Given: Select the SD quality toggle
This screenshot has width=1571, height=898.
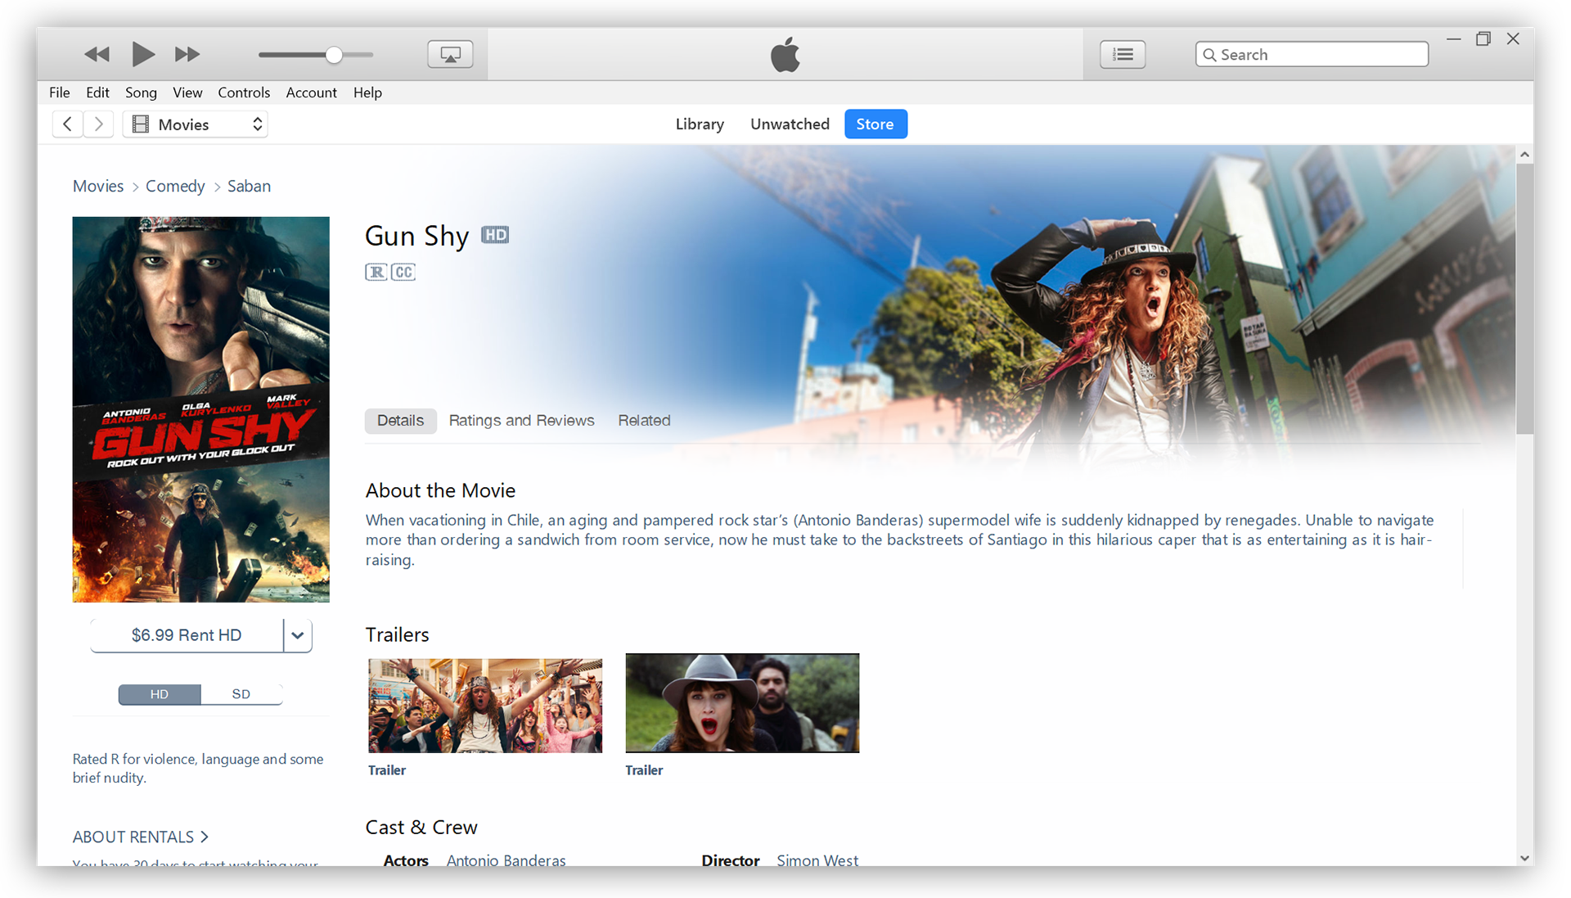Looking at the screenshot, I should pos(241,694).
